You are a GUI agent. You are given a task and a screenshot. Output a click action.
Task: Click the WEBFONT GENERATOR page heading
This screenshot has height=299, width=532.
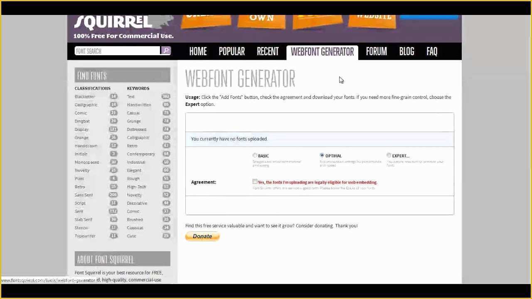point(240,78)
